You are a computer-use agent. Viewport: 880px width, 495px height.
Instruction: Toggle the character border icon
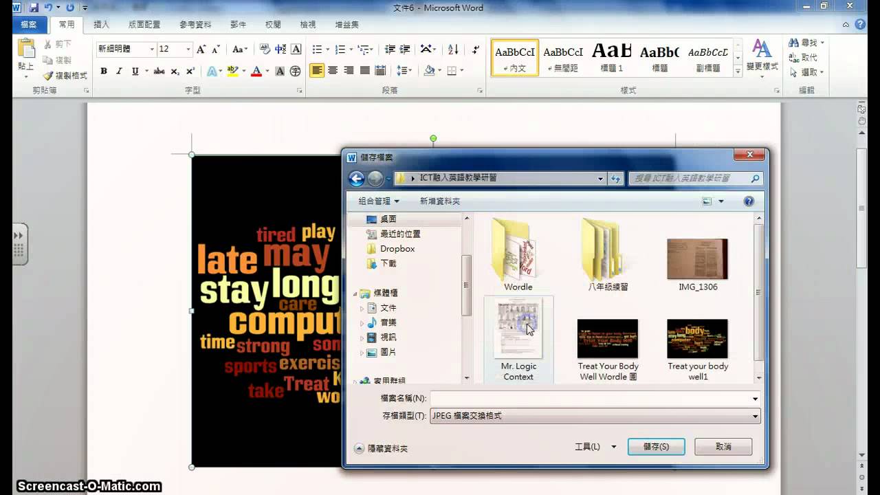tap(296, 49)
